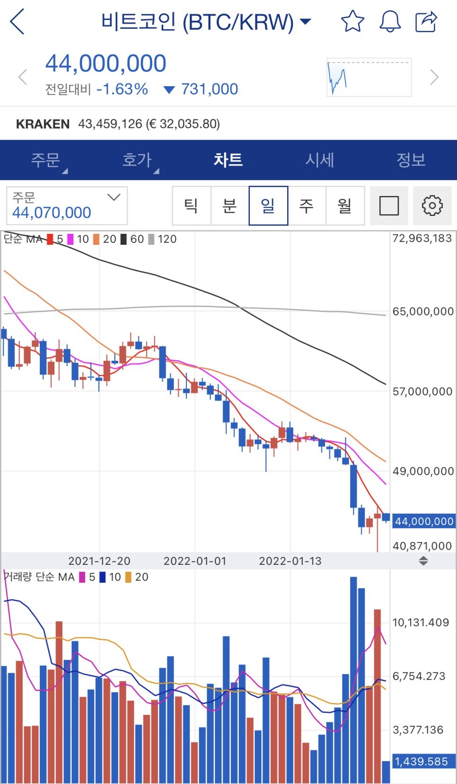Screen dimensions: 457x784
Task: Tap the 거래량 단순 MA legend label
Action: (39, 577)
